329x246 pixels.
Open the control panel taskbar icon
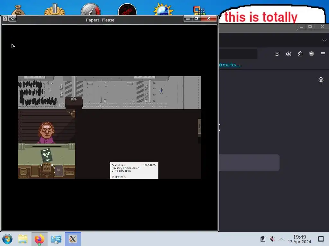pos(56,239)
